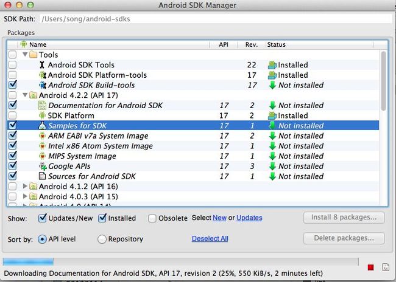This screenshot has height=282, width=396.
Task: Select the API level sort radio button
Action: [x=42, y=239]
